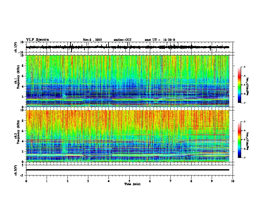This screenshot has width=262, height=203.
Task: Click time axis tick label '2'
Action: pos(67,181)
